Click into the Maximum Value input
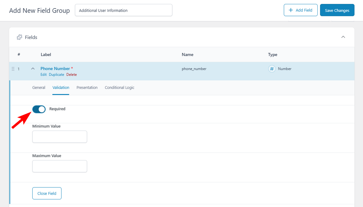The width and height of the screenshot is (363, 207). click(60, 166)
